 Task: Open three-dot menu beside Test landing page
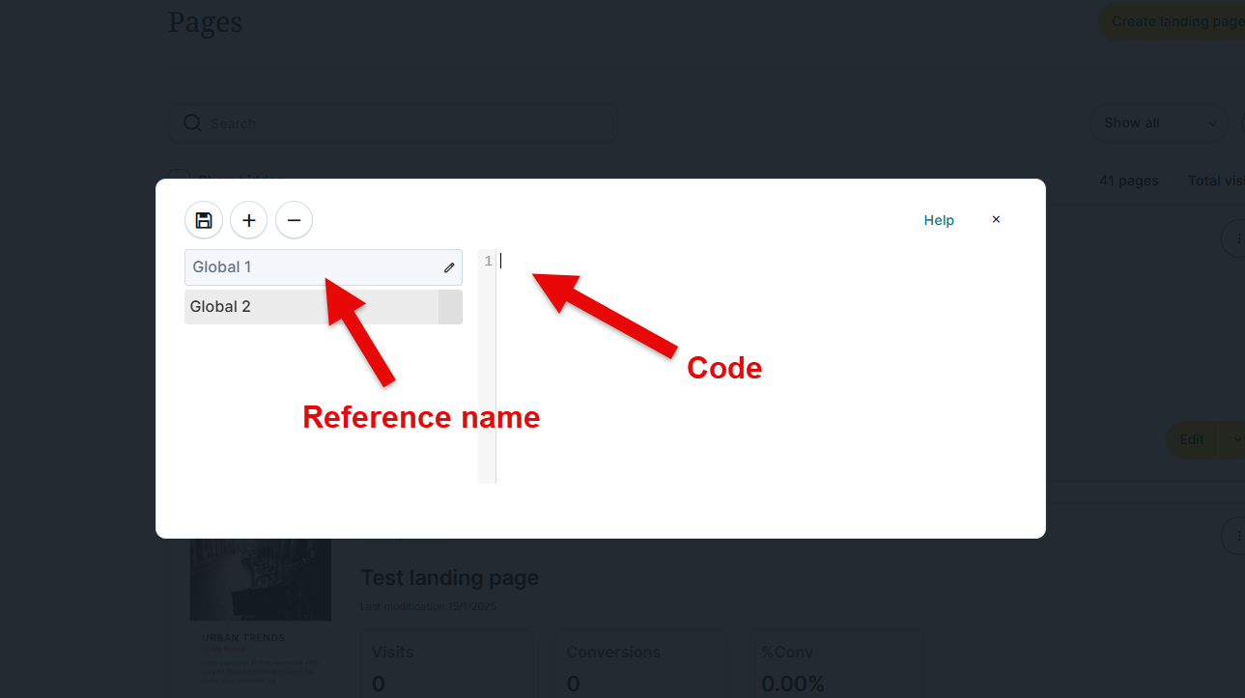pyautogui.click(x=1236, y=536)
